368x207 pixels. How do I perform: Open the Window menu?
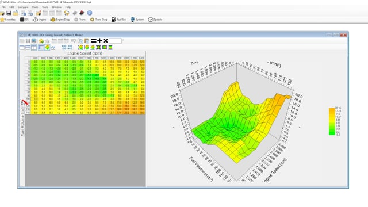pos(56,7)
